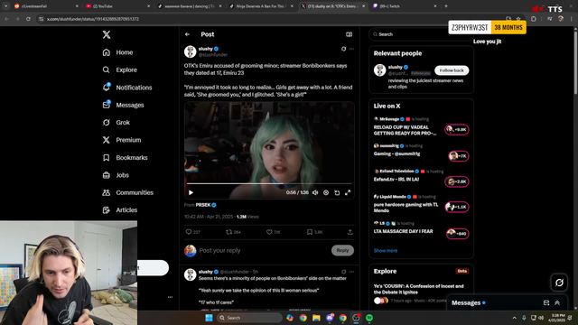Click Show more under Live on X

pyautogui.click(x=386, y=251)
